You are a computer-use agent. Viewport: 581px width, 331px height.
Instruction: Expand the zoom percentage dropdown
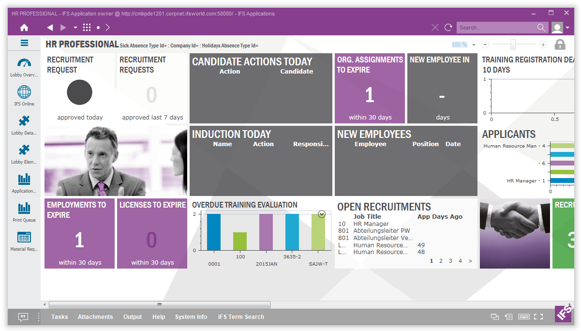[474, 45]
